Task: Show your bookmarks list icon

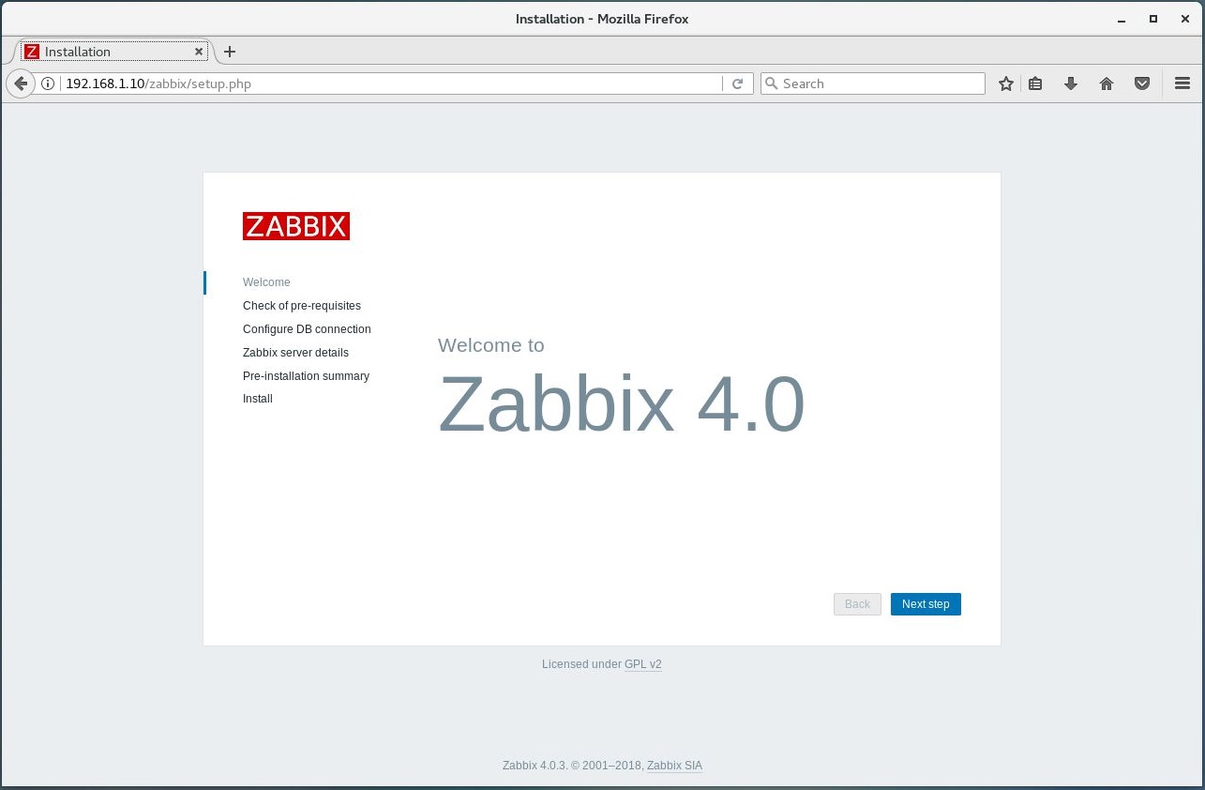Action: click(1035, 84)
